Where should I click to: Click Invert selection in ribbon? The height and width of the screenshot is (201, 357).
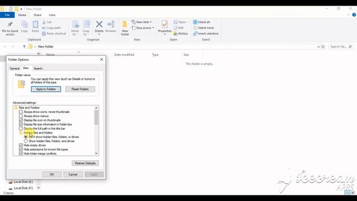point(206,33)
